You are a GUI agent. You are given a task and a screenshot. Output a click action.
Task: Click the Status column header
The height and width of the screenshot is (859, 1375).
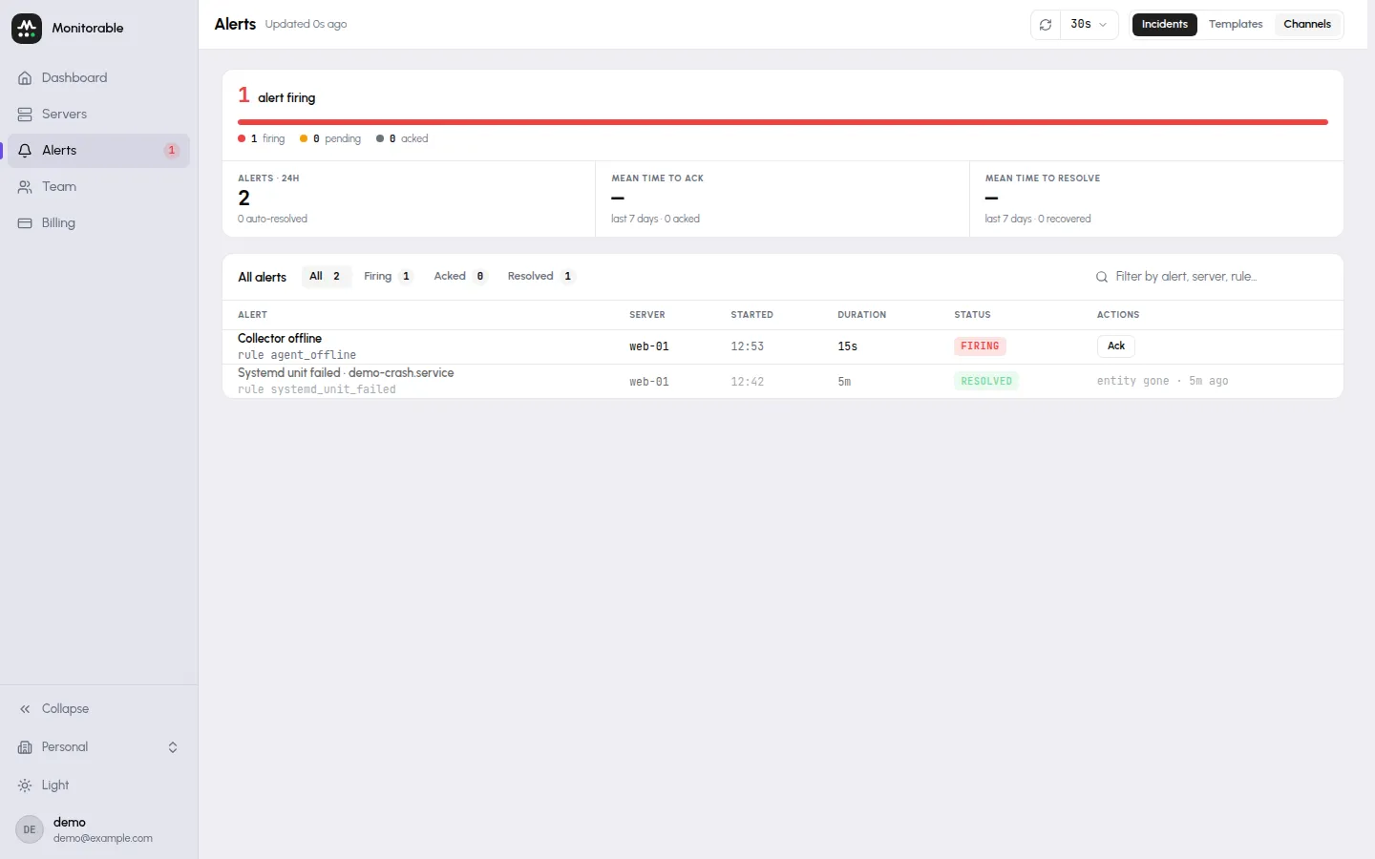[x=972, y=315]
